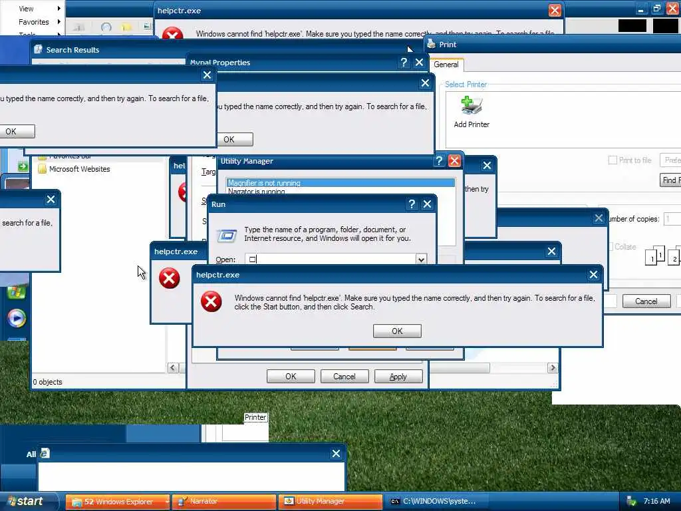Click the network icon in system tray
Screen dimensions: 681x511
(x=632, y=502)
